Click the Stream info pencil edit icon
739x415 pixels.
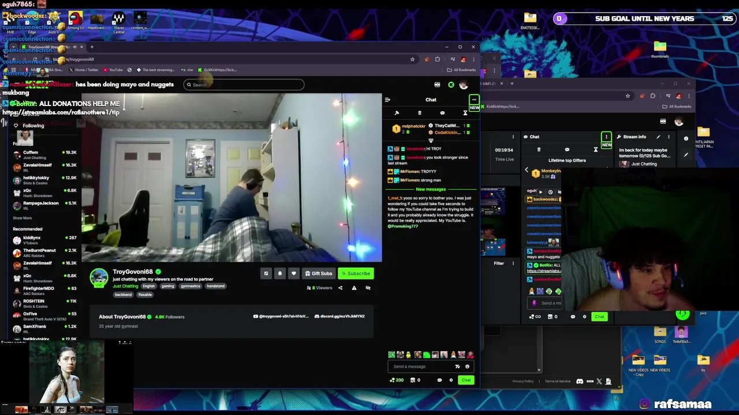tap(658, 137)
